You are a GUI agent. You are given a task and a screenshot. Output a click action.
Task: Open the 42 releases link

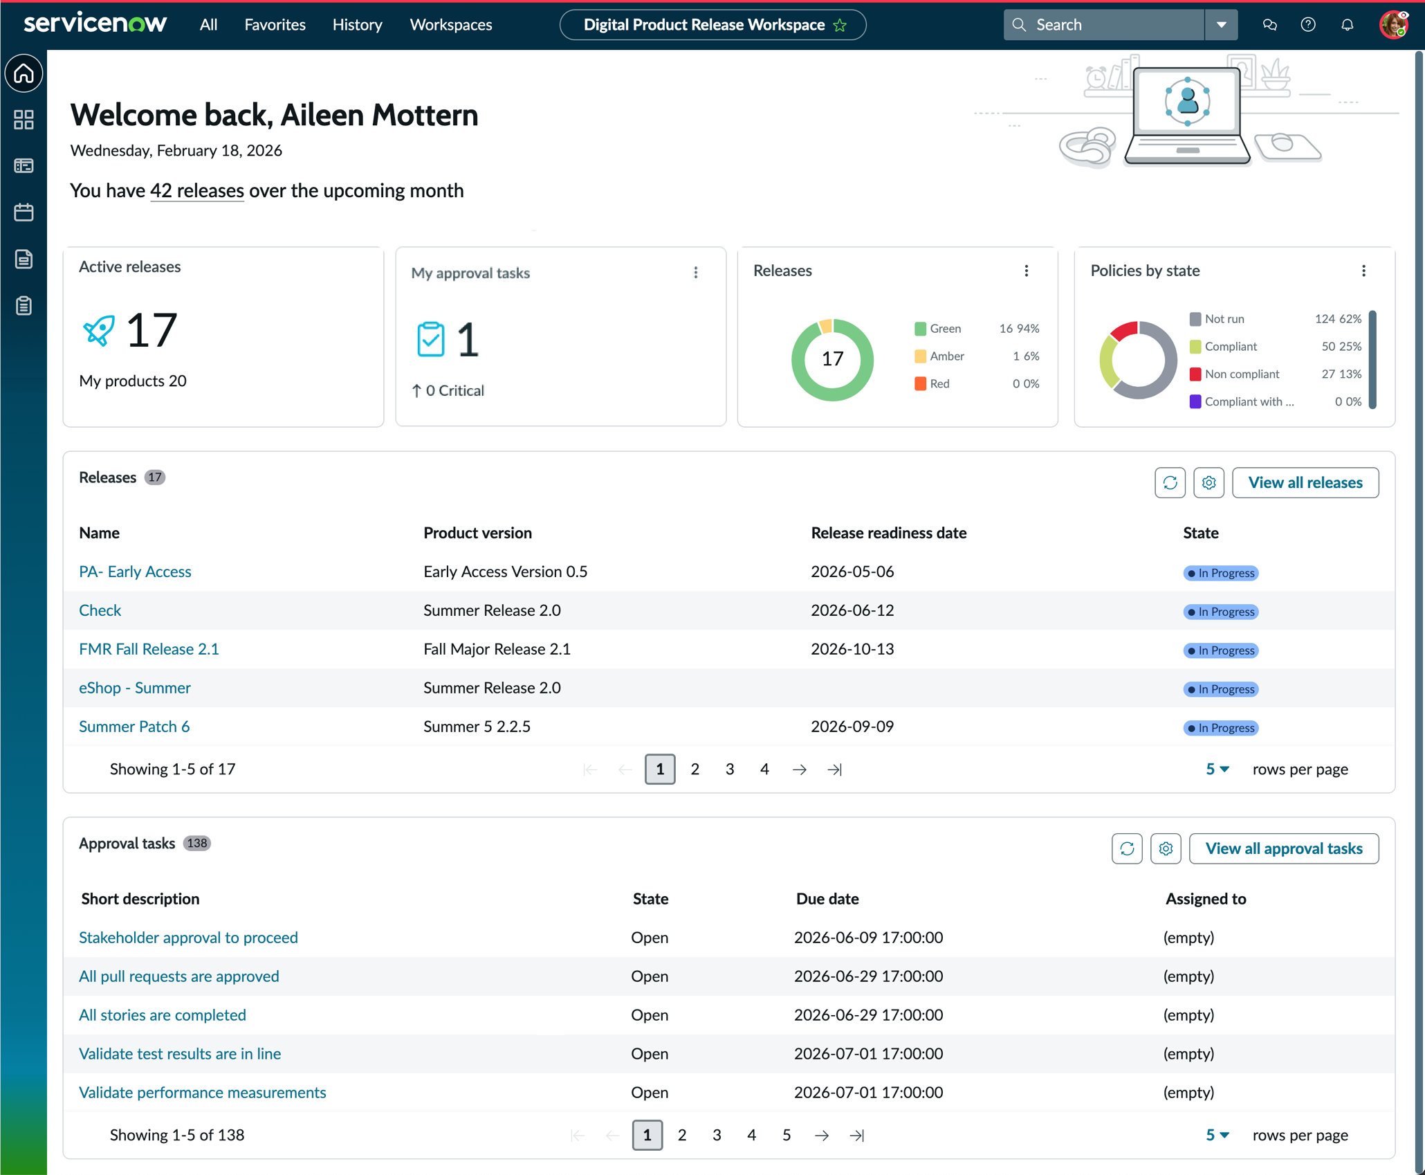197,191
